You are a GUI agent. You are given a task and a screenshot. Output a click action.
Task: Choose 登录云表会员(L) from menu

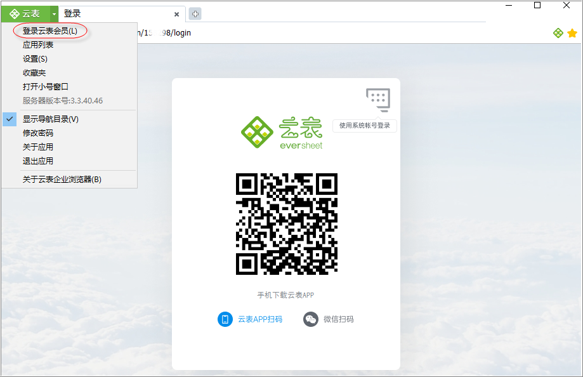coord(50,31)
